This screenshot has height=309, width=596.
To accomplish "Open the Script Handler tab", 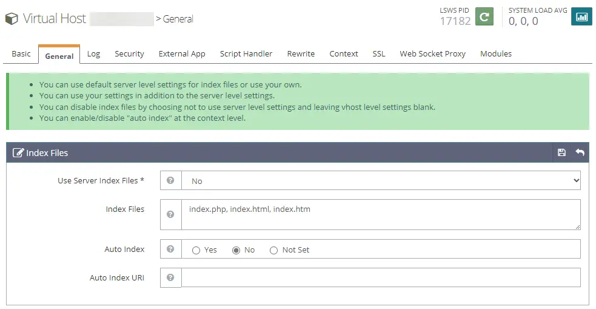I will (x=246, y=54).
